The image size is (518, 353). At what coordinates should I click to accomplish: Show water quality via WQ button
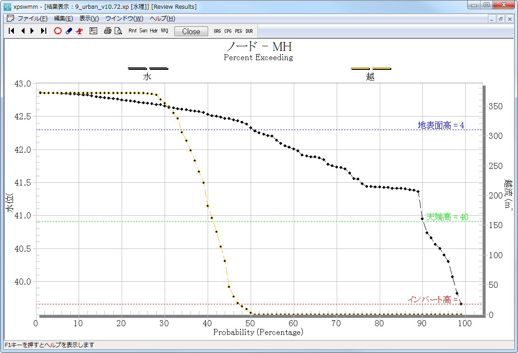pos(165,31)
